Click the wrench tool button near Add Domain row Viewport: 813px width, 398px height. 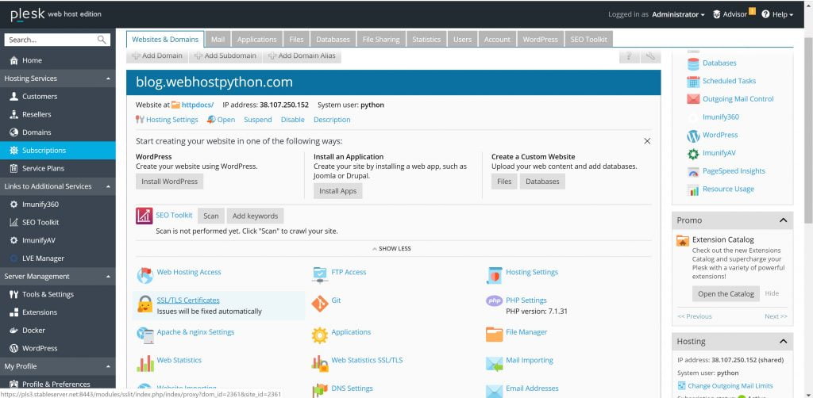651,56
